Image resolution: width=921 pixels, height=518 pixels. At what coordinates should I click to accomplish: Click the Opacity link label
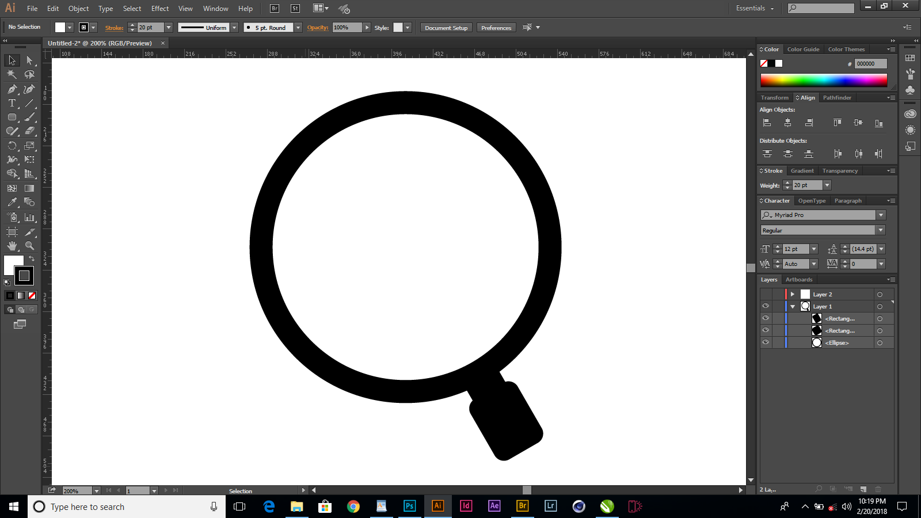click(318, 28)
